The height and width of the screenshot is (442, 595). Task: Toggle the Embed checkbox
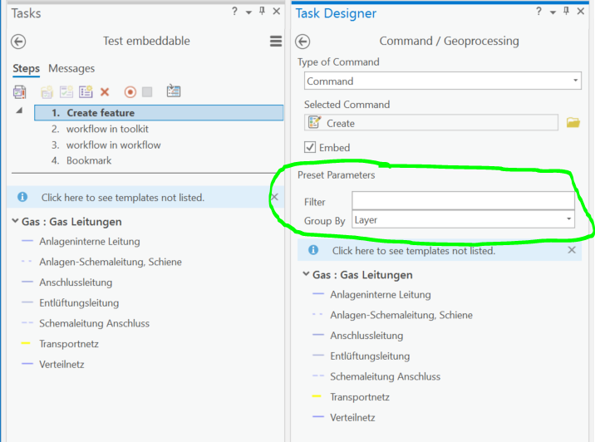pyautogui.click(x=310, y=147)
